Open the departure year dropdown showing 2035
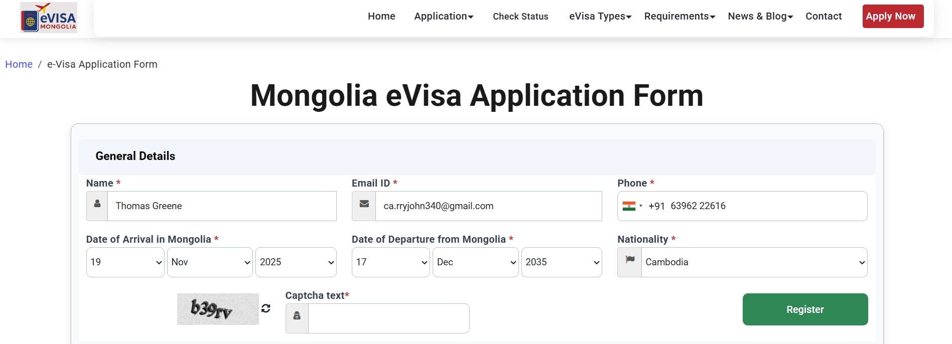 pos(562,262)
